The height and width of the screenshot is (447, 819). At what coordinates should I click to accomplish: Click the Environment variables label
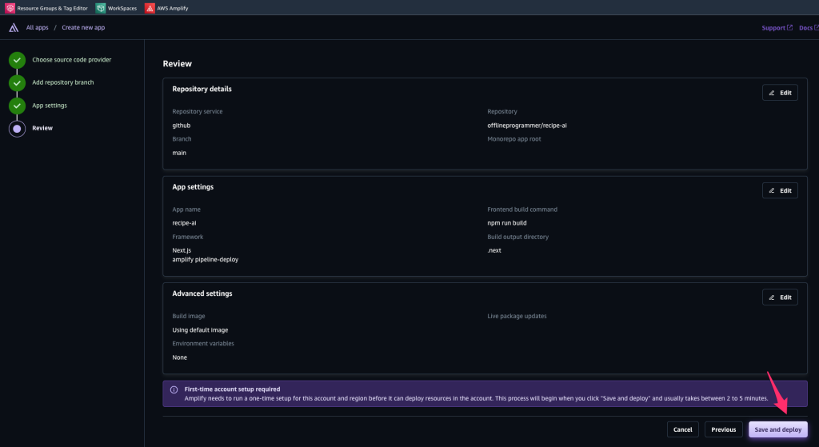point(203,344)
